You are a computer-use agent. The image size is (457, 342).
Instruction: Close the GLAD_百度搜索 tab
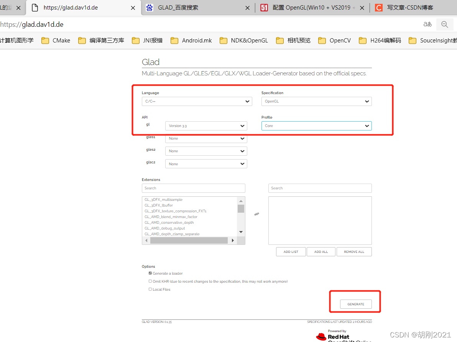[x=247, y=8]
